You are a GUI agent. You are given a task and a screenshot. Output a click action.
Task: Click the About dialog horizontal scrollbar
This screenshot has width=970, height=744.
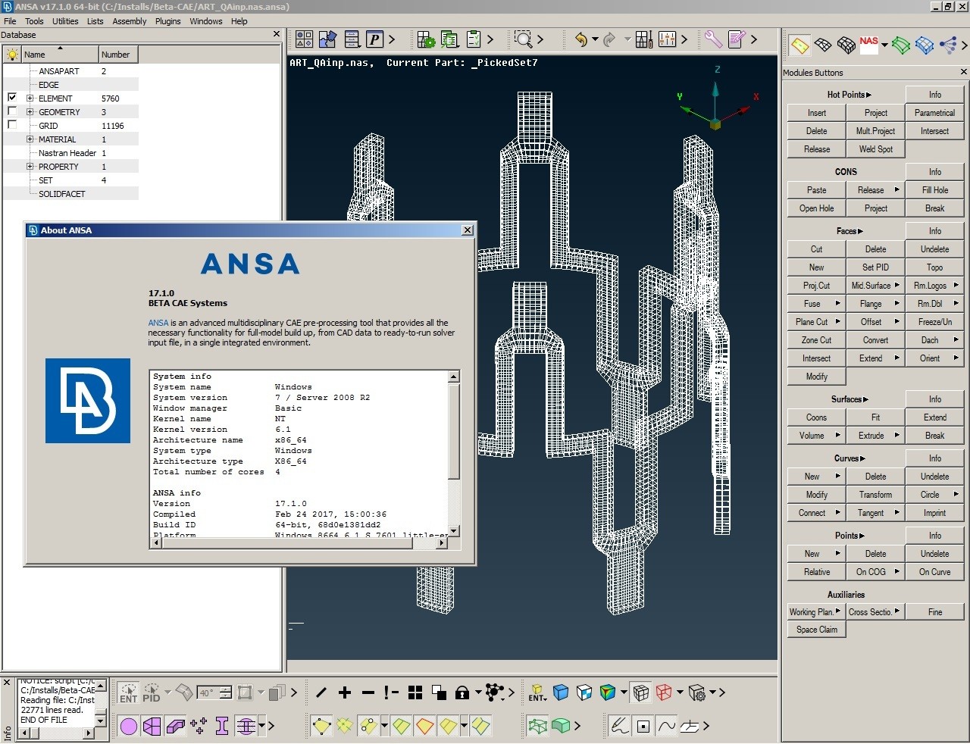click(299, 542)
